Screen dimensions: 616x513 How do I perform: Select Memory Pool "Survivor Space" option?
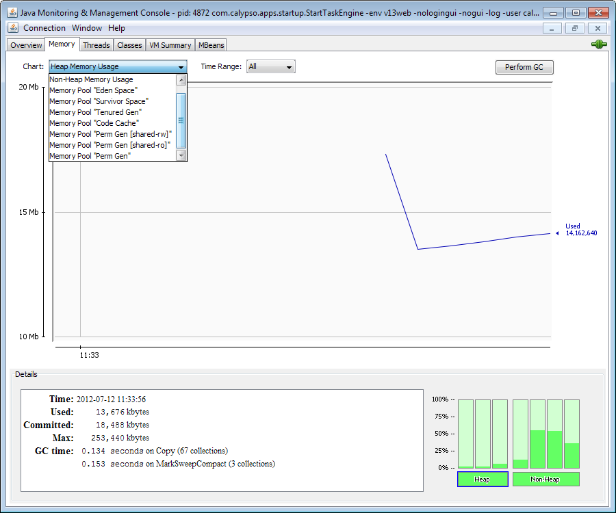pyautogui.click(x=113, y=101)
